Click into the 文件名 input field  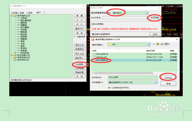[133, 77]
